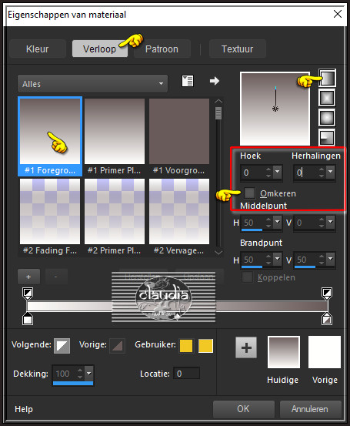The height and width of the screenshot is (426, 350).
Task: Add current material to swatches with plus
Action: 246,347
